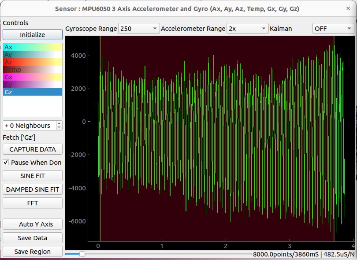The height and width of the screenshot is (260, 357).
Task: Click the Initialize button
Action: 32,35
